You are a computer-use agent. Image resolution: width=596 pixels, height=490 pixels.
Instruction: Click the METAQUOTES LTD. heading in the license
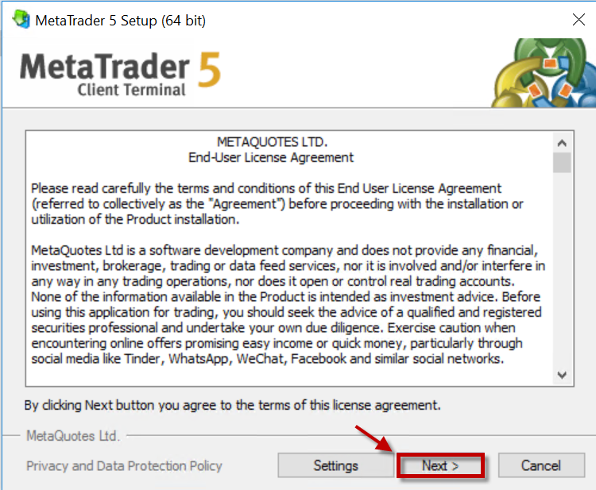pos(272,142)
